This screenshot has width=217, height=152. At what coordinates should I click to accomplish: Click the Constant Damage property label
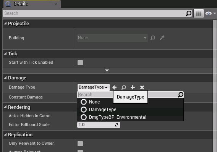point(26,97)
